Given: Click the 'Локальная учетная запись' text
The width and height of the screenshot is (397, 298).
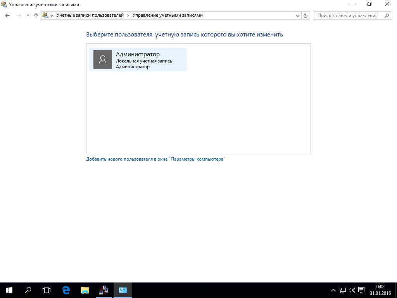Looking at the screenshot, I should pos(144,61).
